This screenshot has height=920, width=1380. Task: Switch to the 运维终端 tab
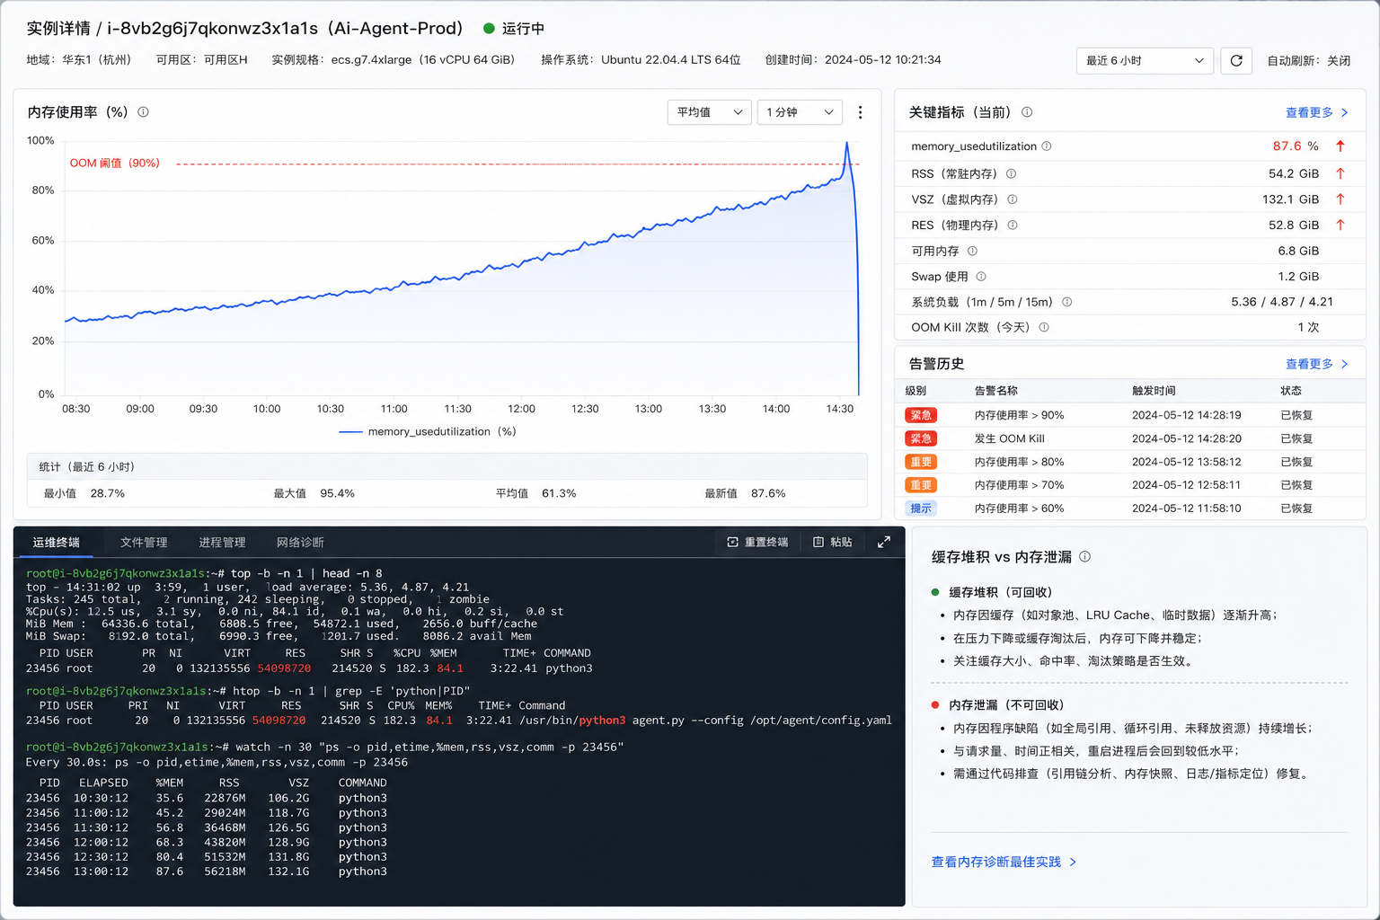click(x=57, y=542)
